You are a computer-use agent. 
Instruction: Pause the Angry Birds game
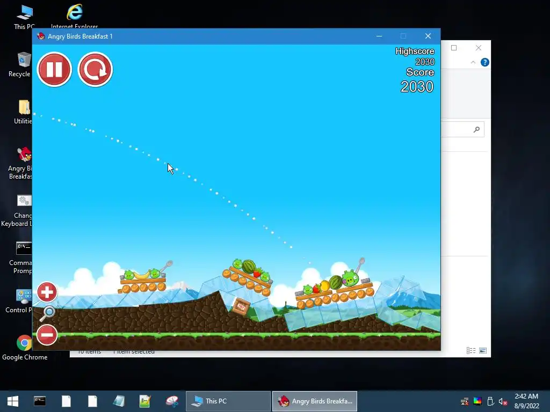54,69
